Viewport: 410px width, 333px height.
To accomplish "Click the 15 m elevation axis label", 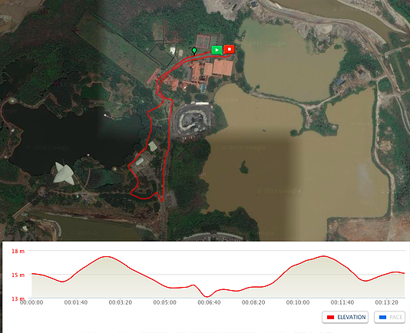I will pos(18,275).
